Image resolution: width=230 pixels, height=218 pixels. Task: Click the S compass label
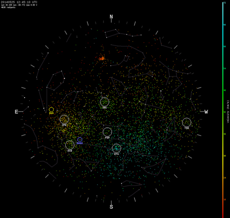pos(111,206)
